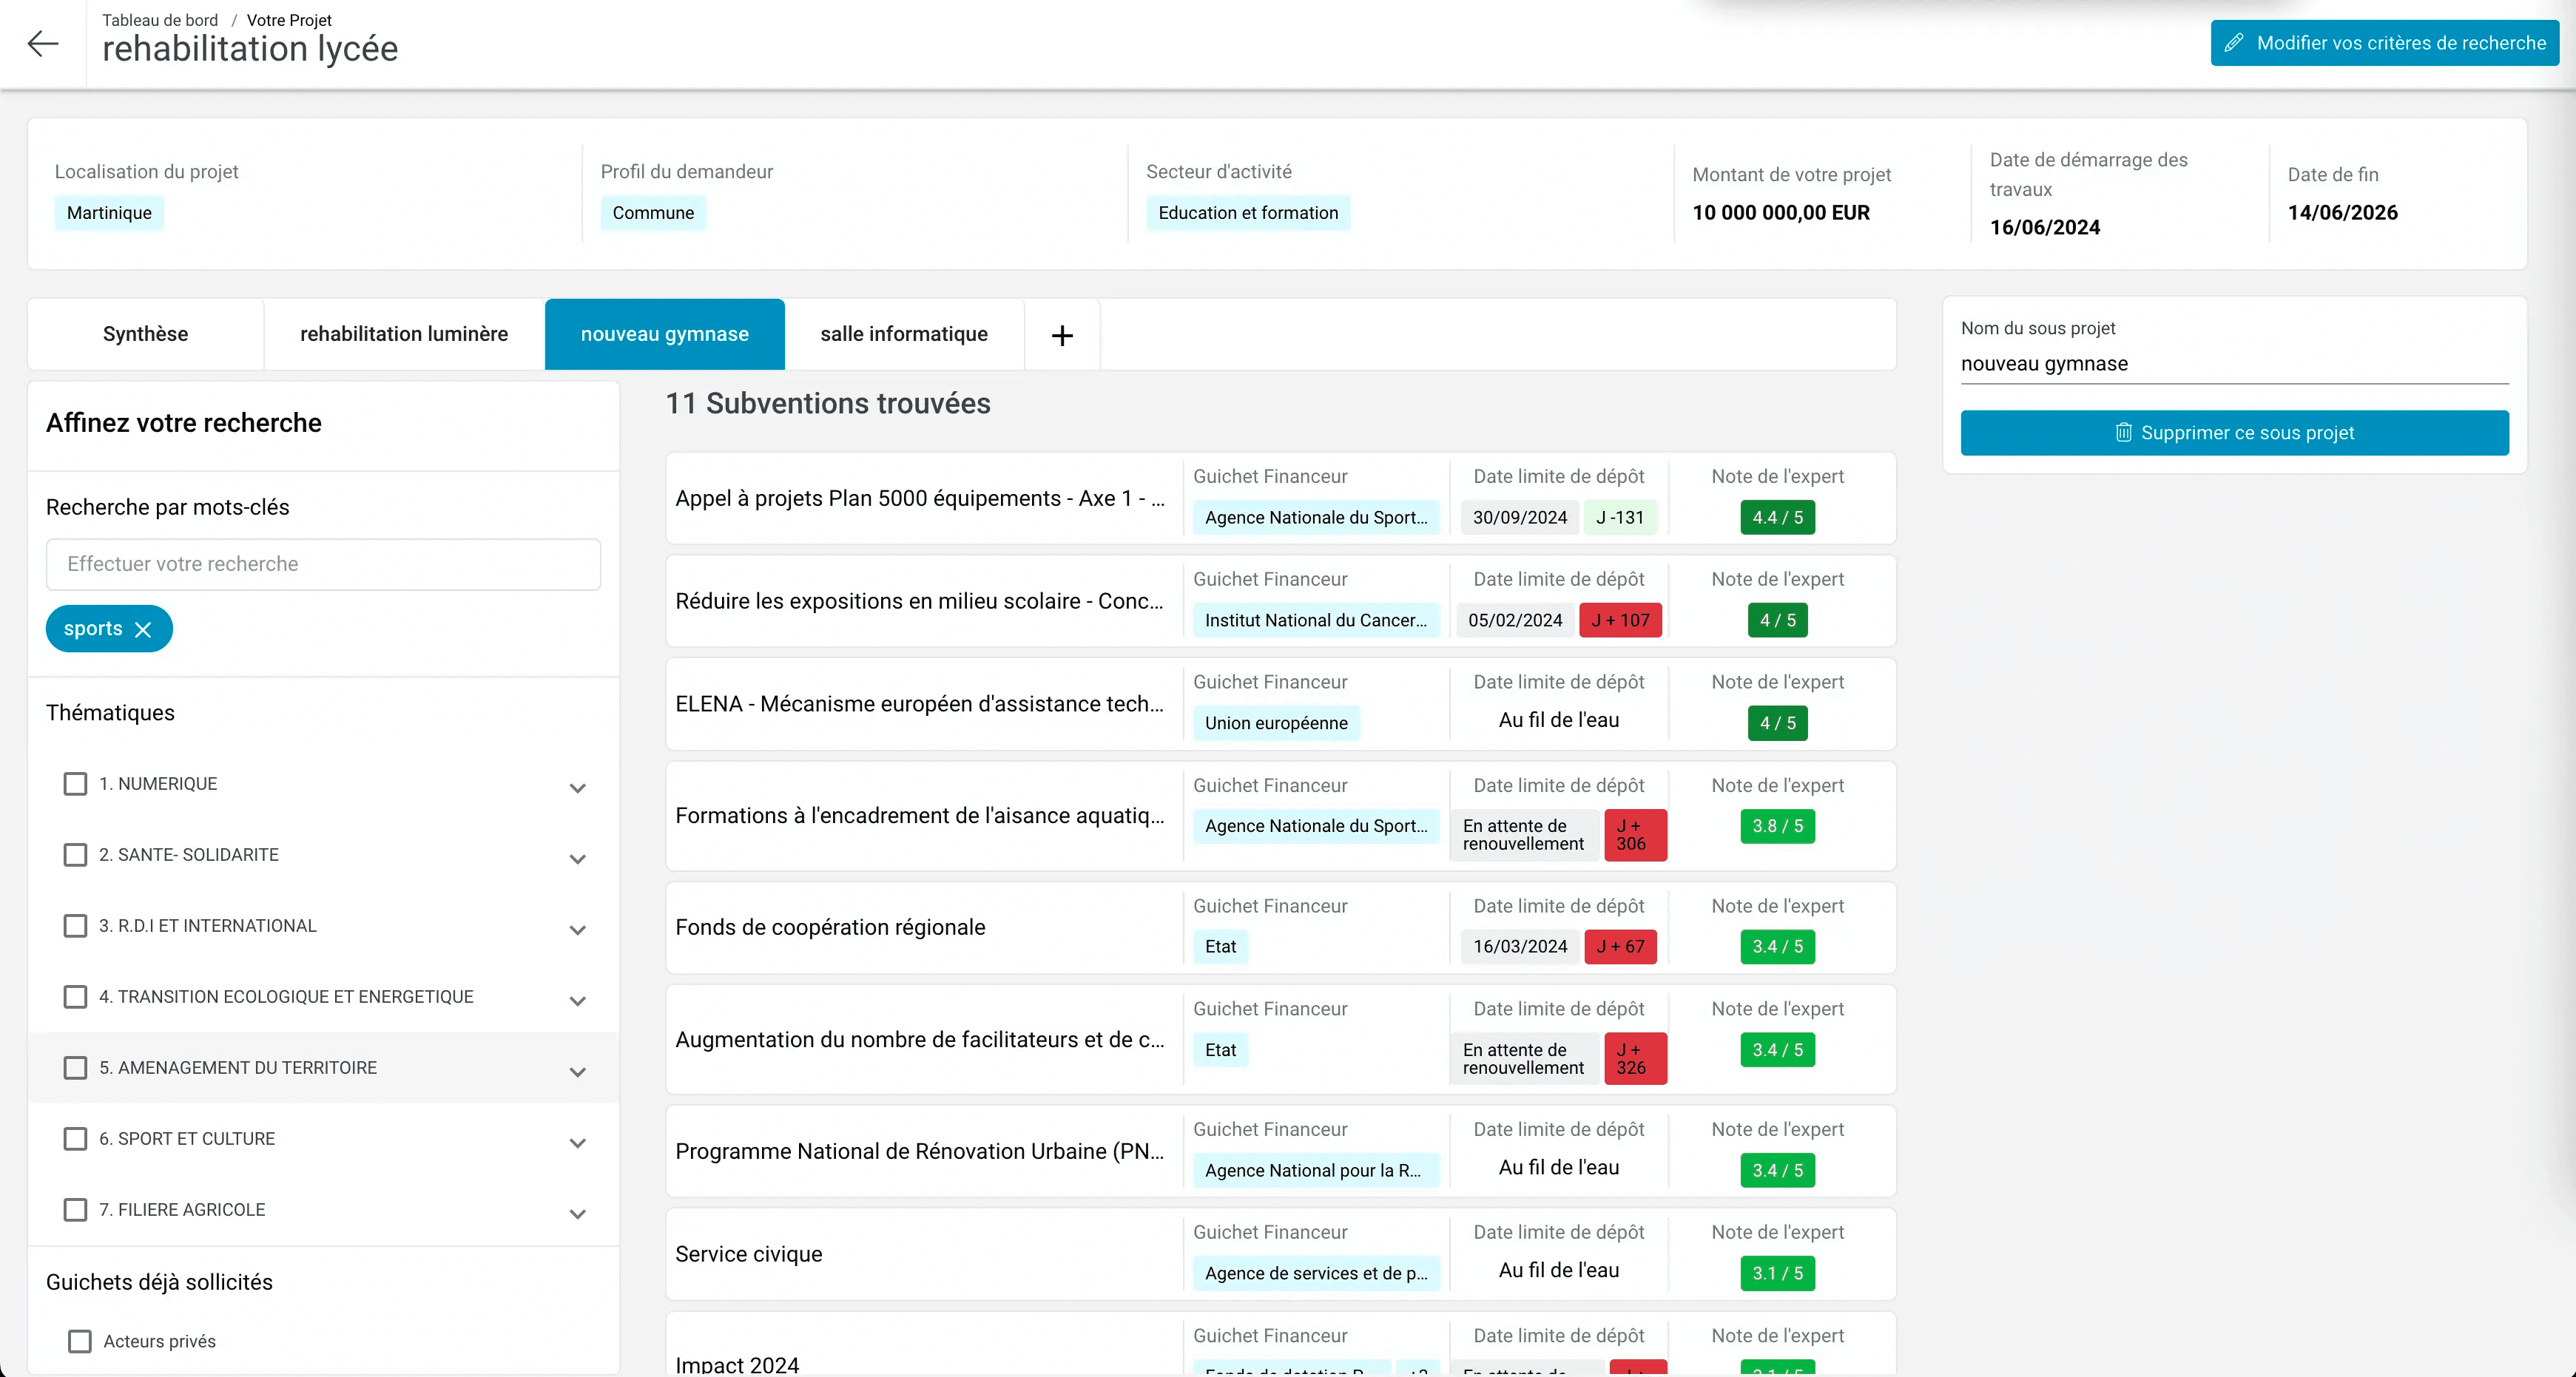Open Programme National de Rénovation Urbaine subvention
The image size is (2576, 1377).
click(x=920, y=1151)
